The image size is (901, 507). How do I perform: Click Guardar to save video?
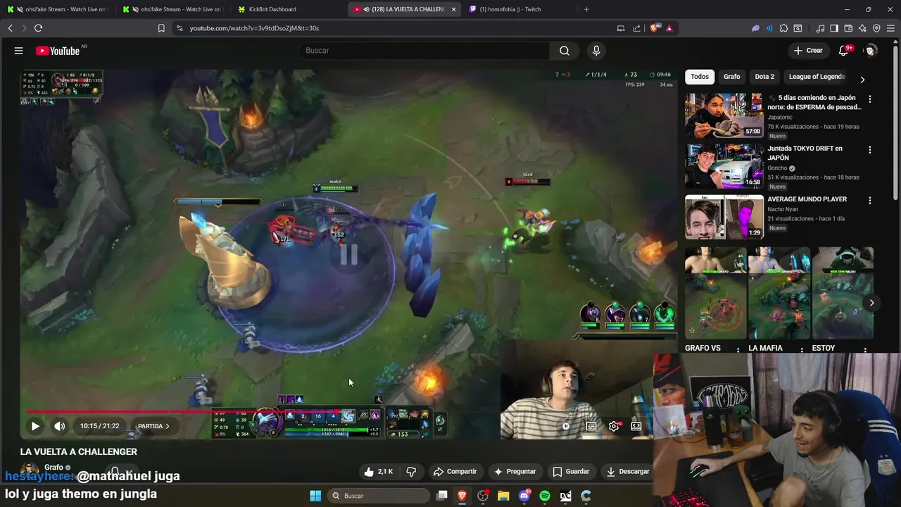click(571, 471)
